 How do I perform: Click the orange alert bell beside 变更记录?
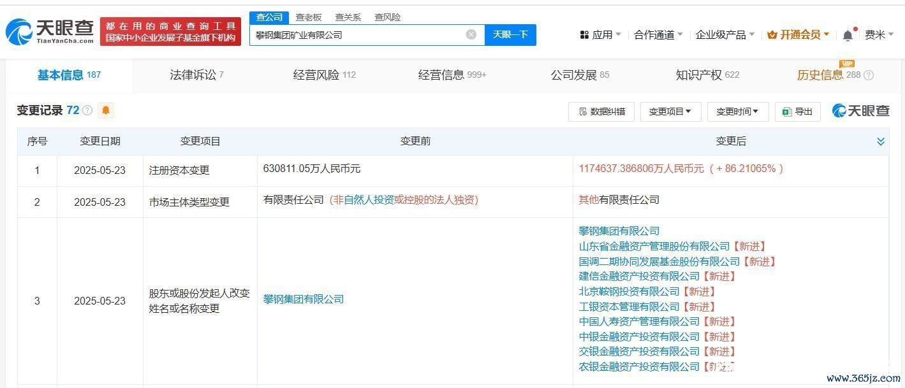pyautogui.click(x=106, y=110)
